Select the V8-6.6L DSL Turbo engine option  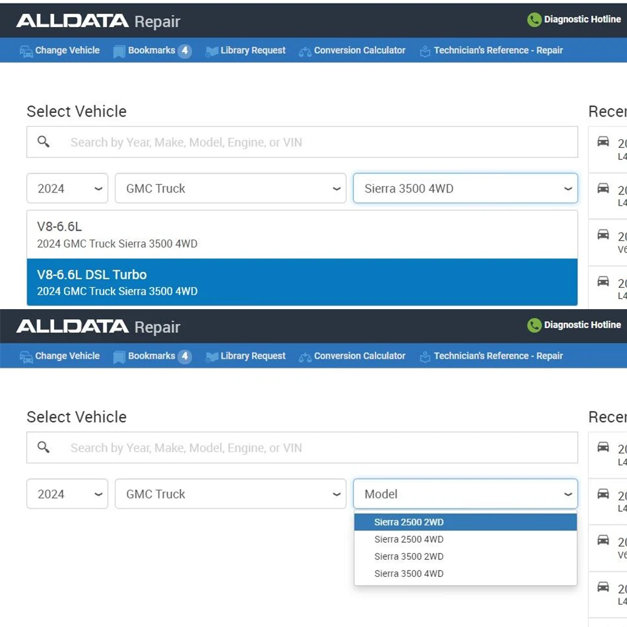point(302,282)
